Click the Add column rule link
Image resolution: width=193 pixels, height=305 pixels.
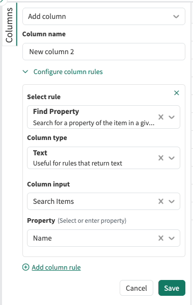56,267
